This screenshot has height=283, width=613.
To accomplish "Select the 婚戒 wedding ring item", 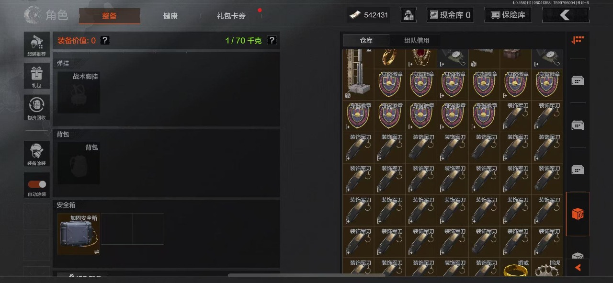I will point(516,268).
